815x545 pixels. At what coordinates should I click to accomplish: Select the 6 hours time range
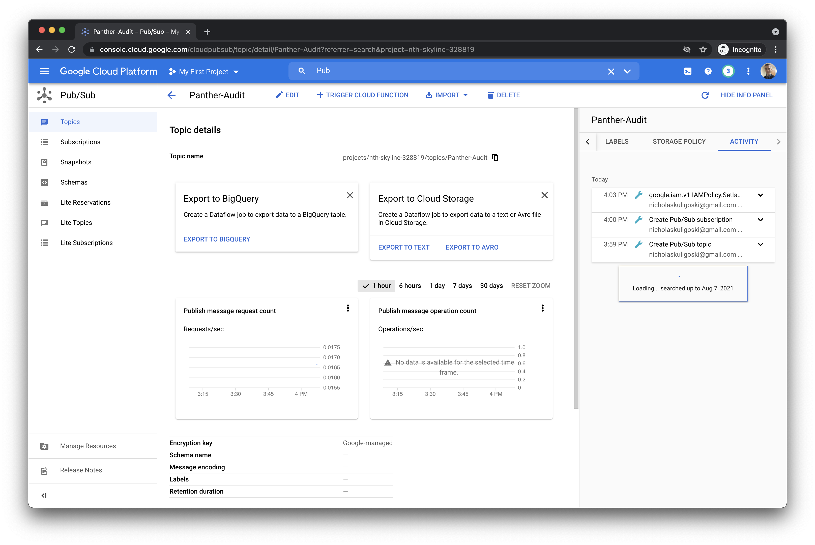pyautogui.click(x=410, y=285)
